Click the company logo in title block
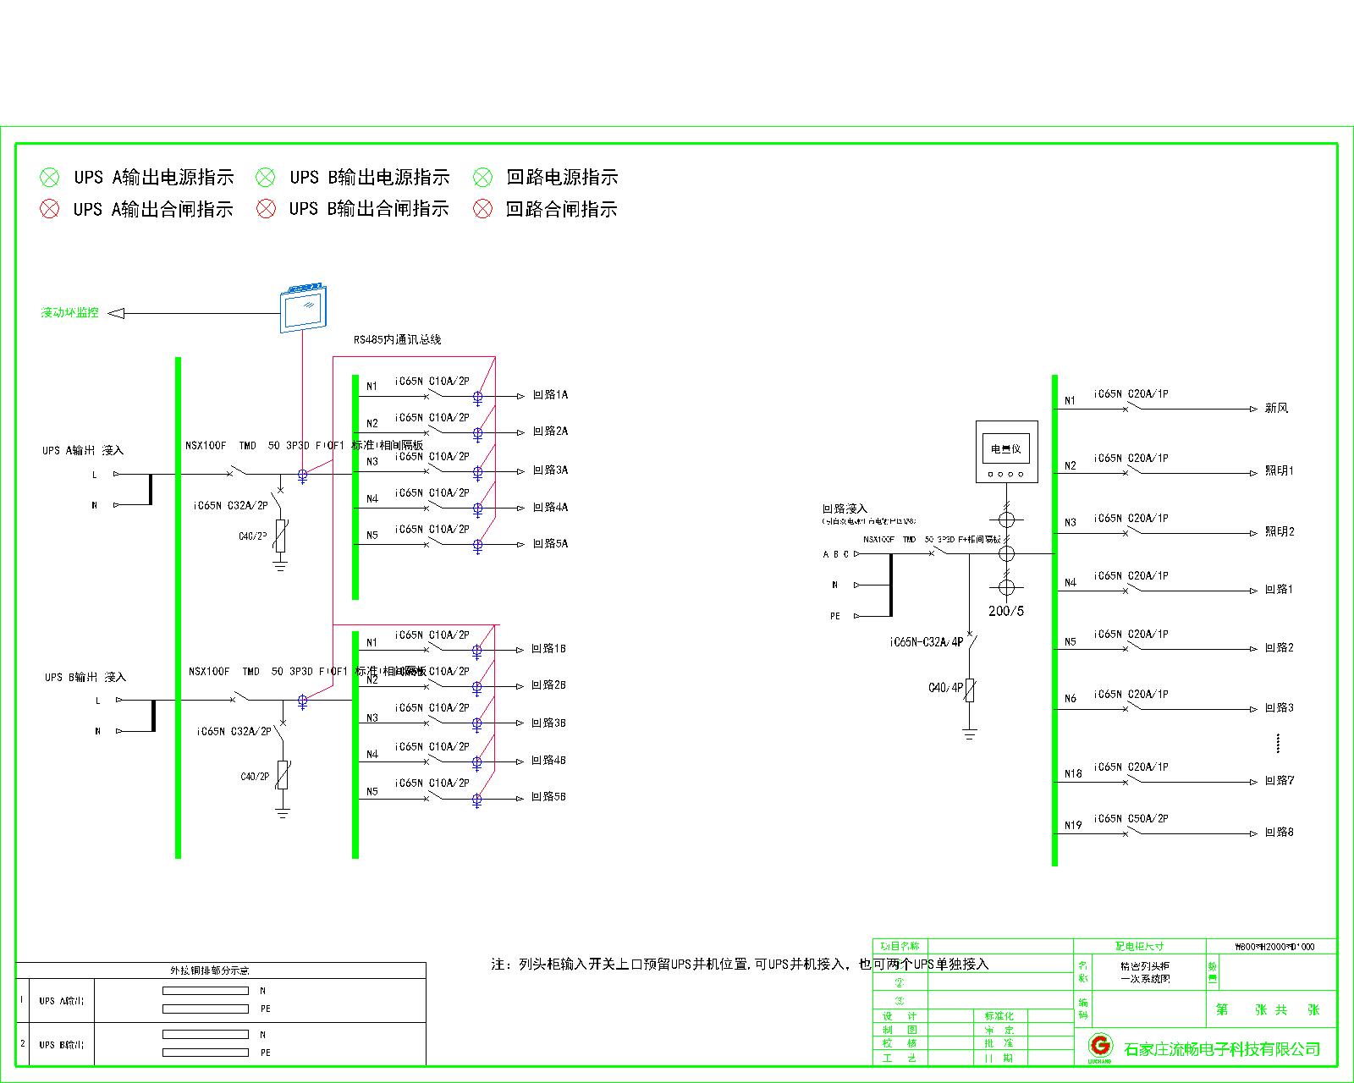The width and height of the screenshot is (1354, 1083). pyautogui.click(x=1099, y=1045)
